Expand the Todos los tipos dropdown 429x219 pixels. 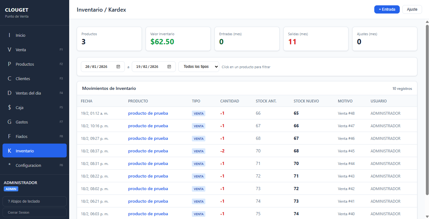[199, 67]
